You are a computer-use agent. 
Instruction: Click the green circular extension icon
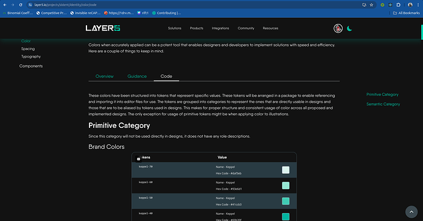coord(383,5)
